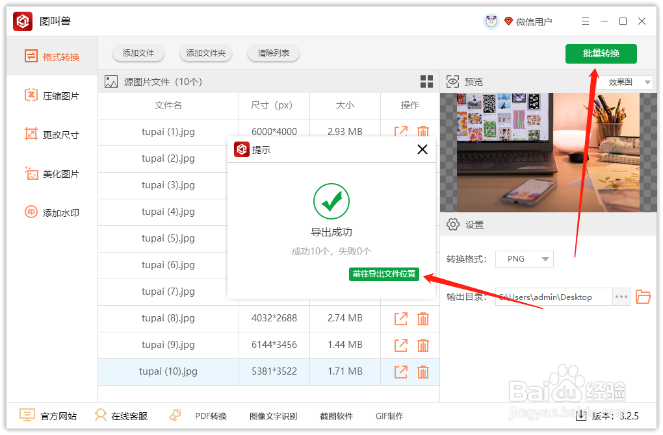This screenshot has width=663, height=435.
Task: Click the 预览 preview panel icon
Action: pyautogui.click(x=452, y=81)
